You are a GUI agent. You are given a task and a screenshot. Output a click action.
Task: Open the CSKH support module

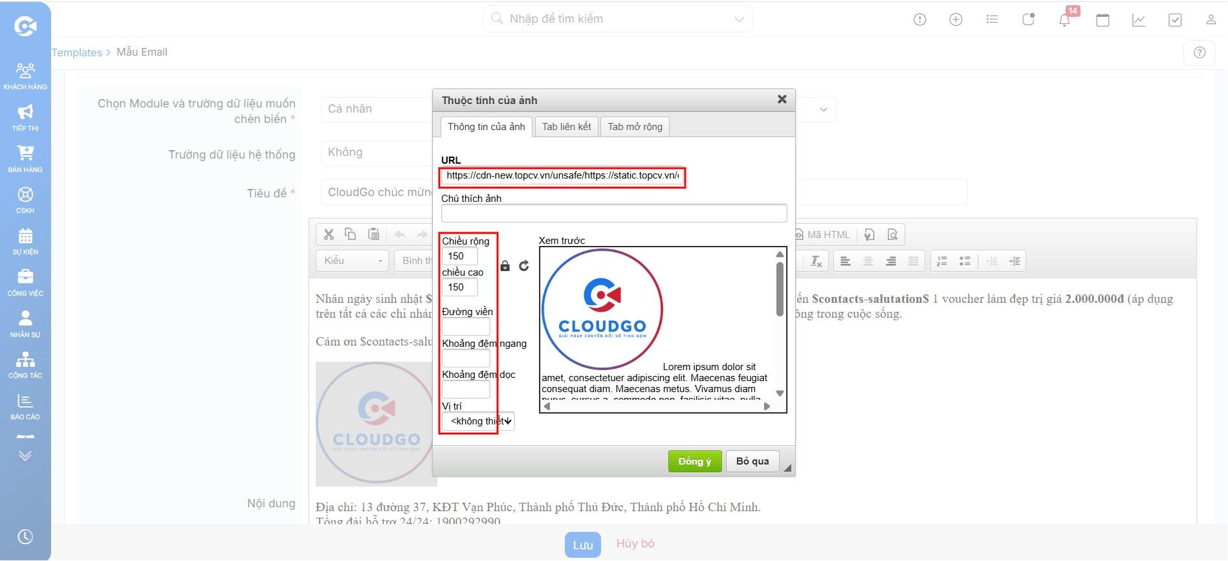pos(25,200)
